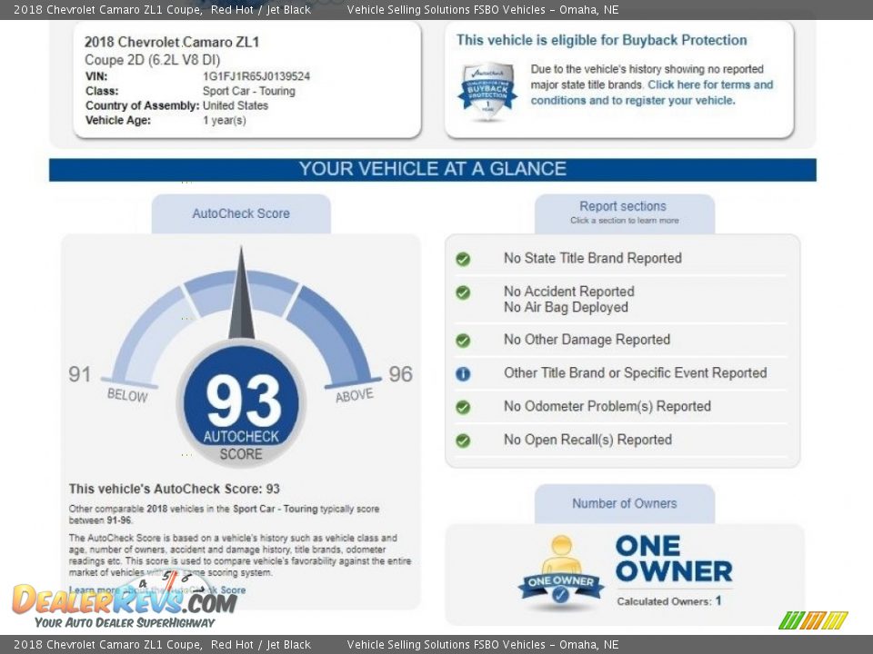Click the gauge's high value 96
Image resolution: width=873 pixels, height=654 pixels.
click(401, 374)
